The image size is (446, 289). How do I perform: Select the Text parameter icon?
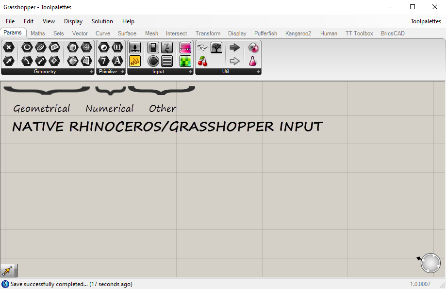(x=117, y=61)
